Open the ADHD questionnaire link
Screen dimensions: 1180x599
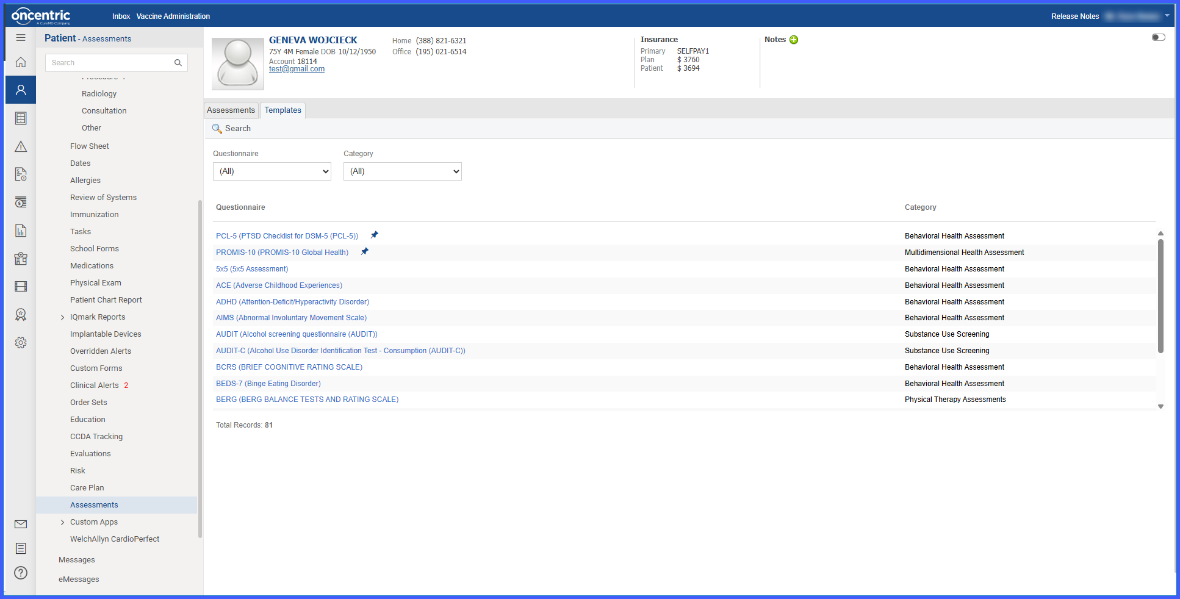click(292, 302)
